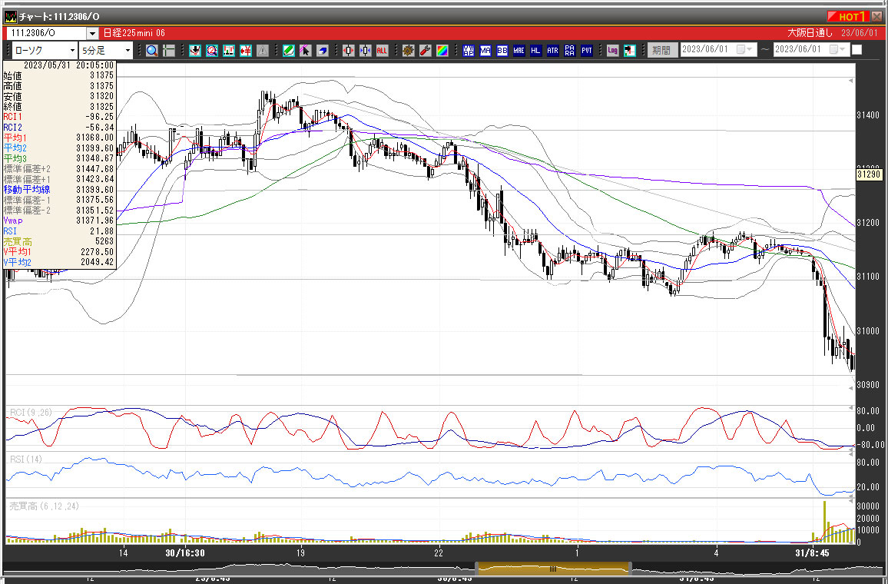Toggle the VWAP indicator icon
888x584 pixels.
pyautogui.click(x=469, y=51)
